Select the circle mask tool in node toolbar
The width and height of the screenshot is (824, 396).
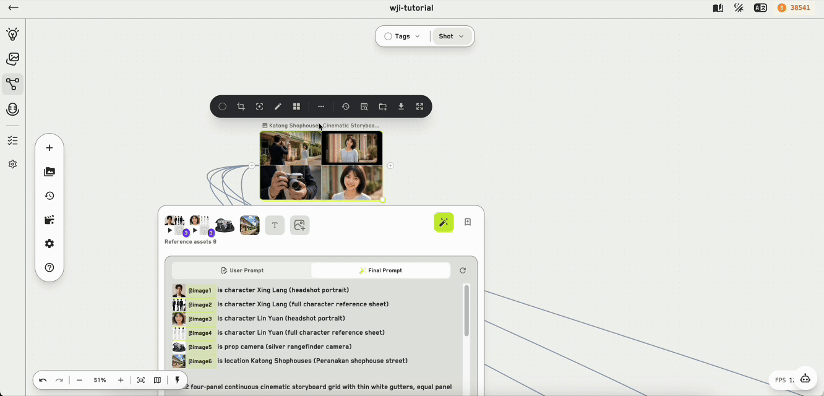click(223, 106)
